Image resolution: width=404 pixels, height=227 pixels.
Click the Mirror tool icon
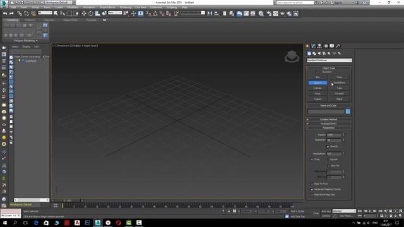coord(210,13)
